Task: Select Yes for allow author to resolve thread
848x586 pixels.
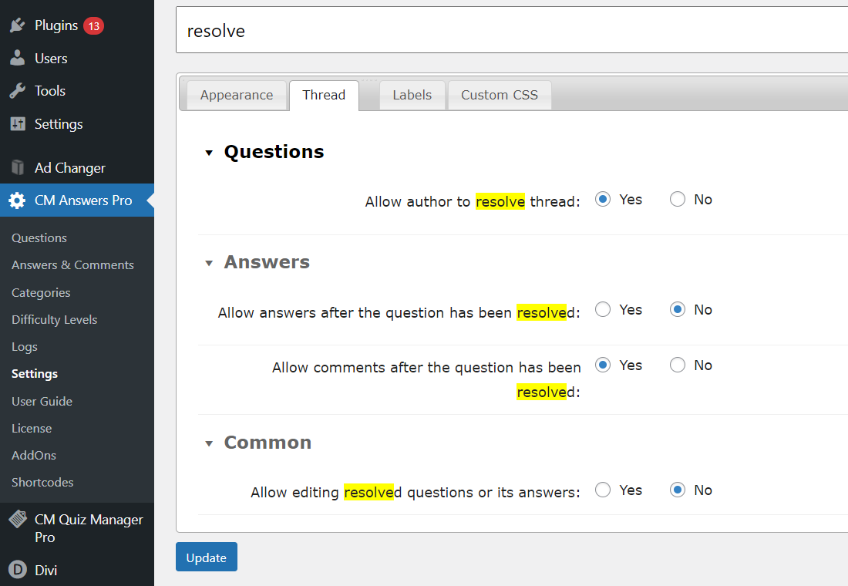Action: [603, 199]
